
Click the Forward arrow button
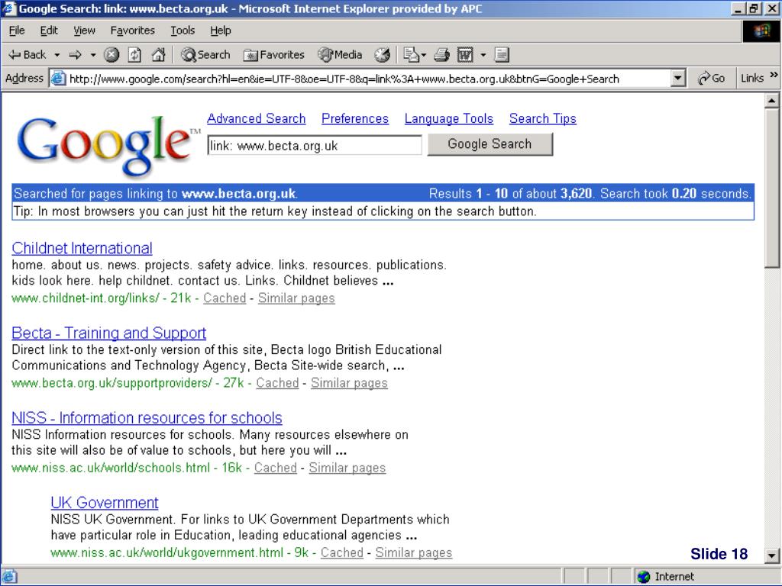click(x=76, y=55)
